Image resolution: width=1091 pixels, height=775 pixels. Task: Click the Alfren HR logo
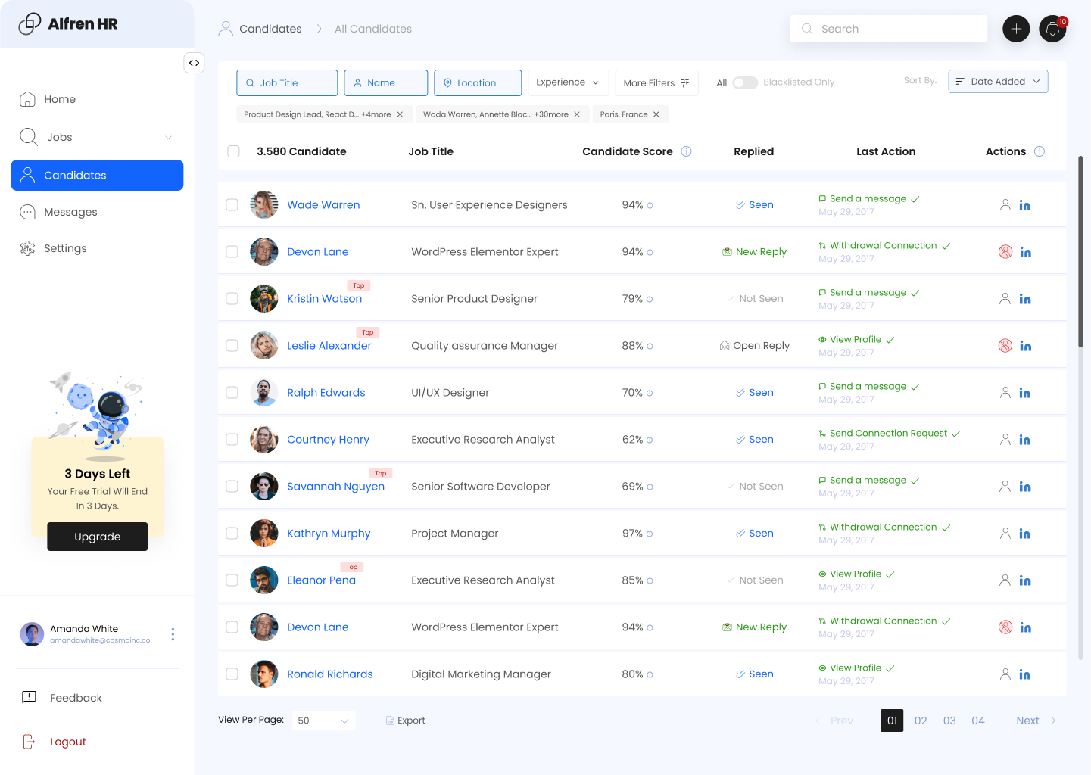click(x=68, y=23)
